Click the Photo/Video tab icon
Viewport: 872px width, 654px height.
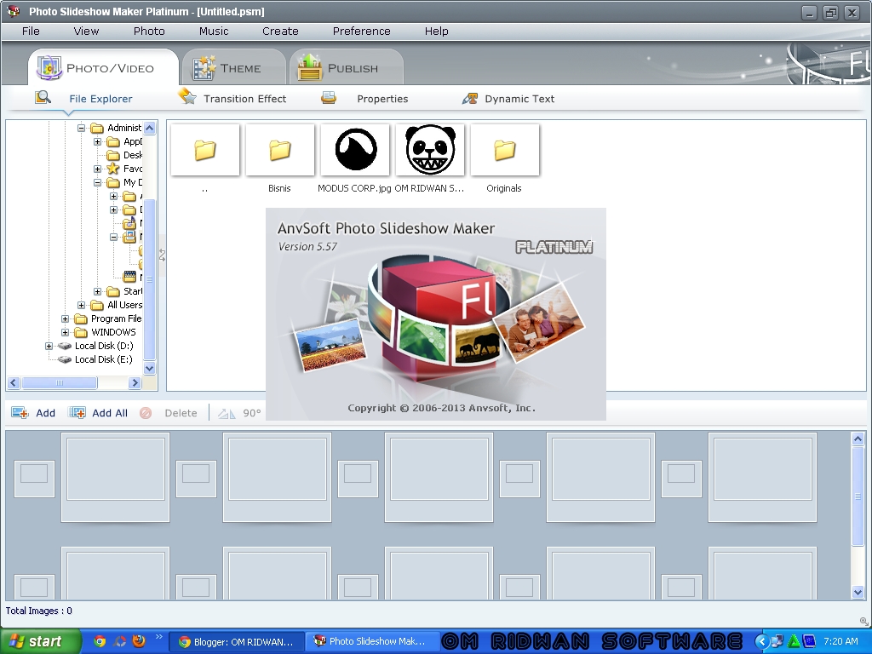[49, 67]
